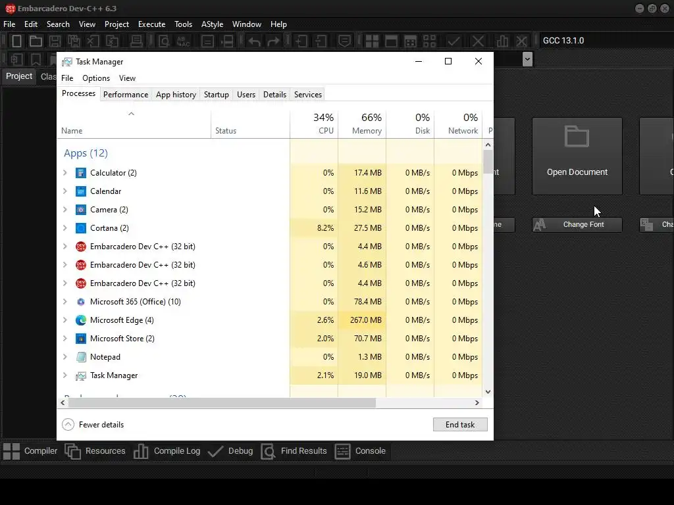Open the Tools menu in Dev-C++

pos(183,24)
